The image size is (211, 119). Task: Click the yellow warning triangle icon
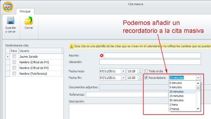(x=71, y=46)
